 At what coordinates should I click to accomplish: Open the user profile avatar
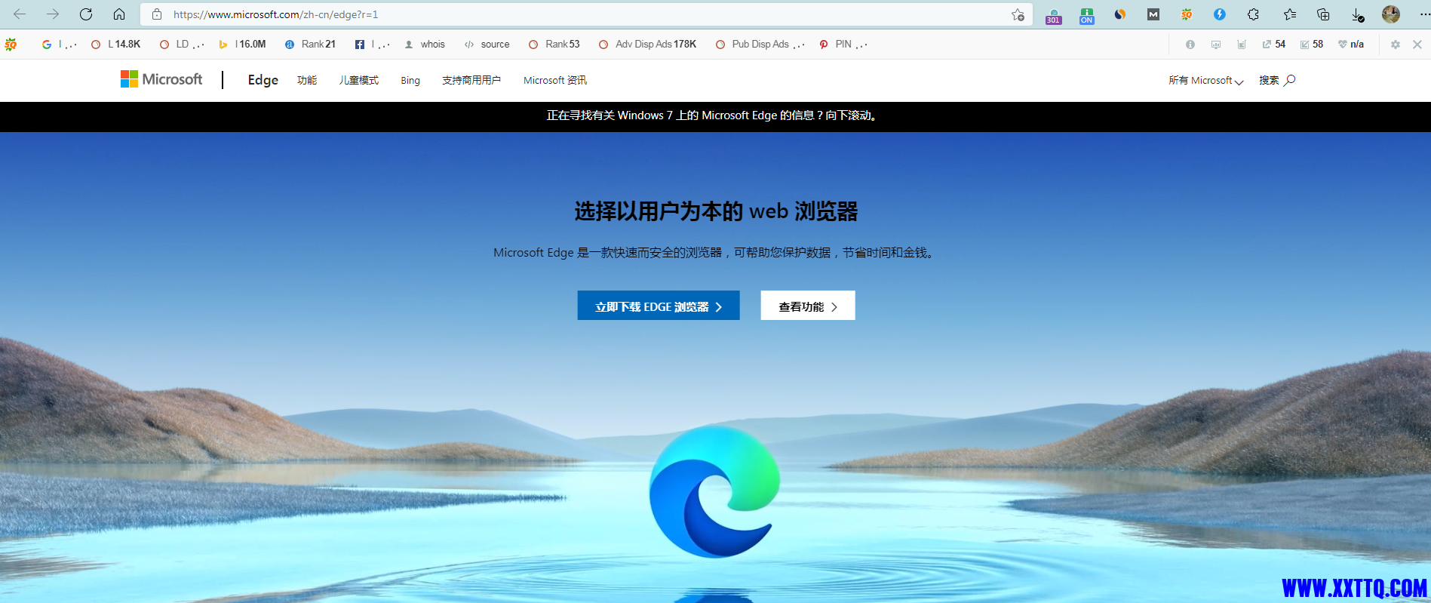pos(1391,14)
